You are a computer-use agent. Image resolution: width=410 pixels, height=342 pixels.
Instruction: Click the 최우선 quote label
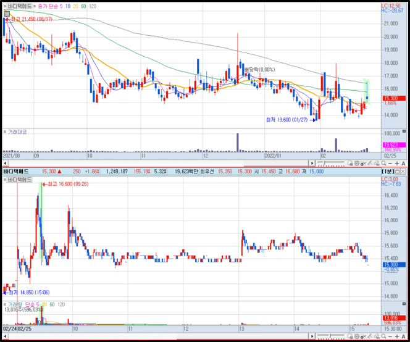point(207,172)
